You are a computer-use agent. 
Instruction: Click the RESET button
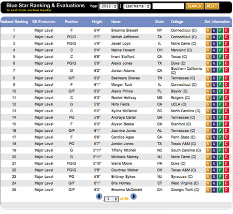212,6
